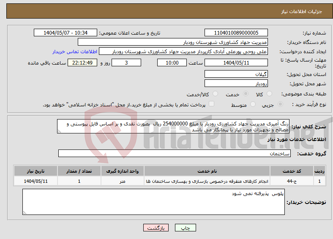333x239 pixels.
Task: Click the buyer organization name field
Action: coord(173,42)
